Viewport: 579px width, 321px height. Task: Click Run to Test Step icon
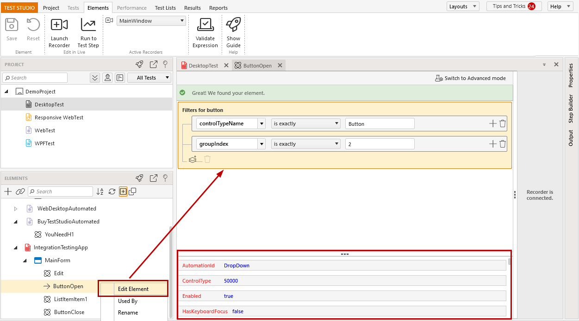(88, 25)
